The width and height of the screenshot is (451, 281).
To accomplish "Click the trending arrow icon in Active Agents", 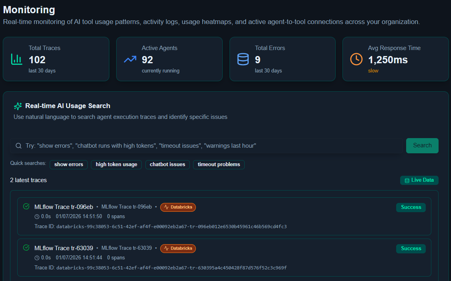I will pos(130,59).
